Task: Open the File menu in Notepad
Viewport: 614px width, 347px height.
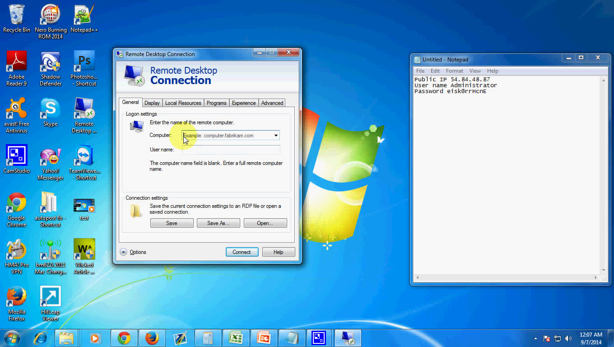Action: [420, 71]
